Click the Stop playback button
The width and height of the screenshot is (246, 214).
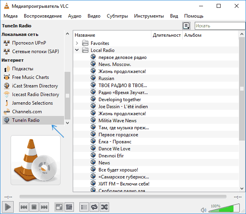pyautogui.click(x=34, y=207)
